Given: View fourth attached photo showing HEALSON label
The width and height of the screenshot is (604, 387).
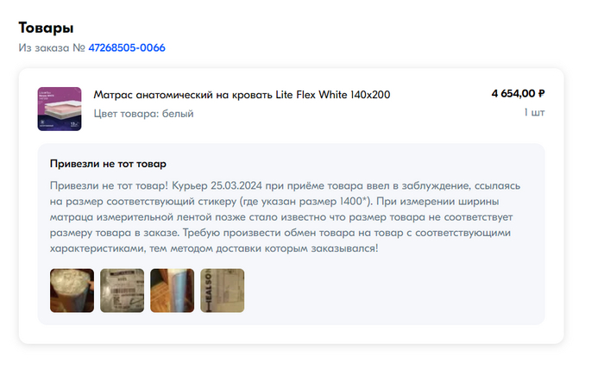Looking at the screenshot, I should 223,290.
